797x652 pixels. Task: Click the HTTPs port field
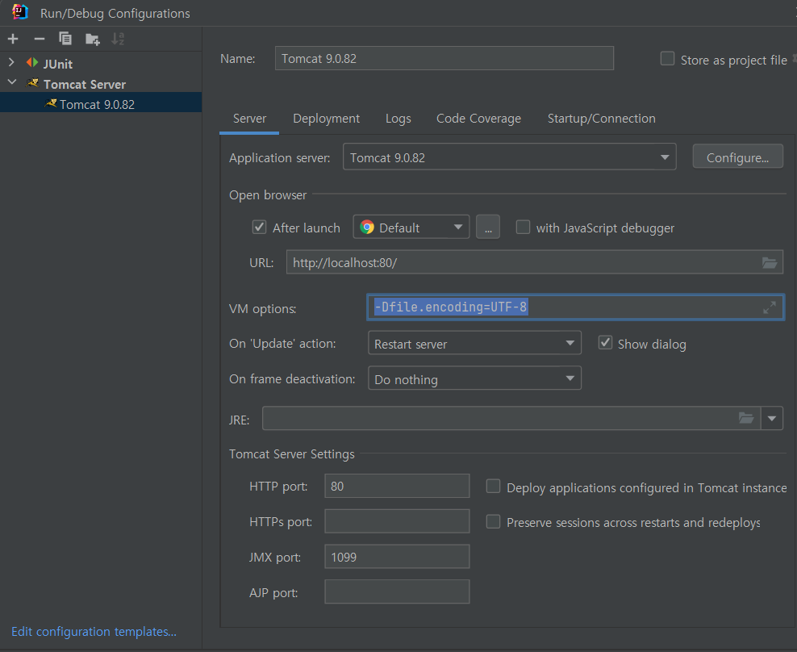397,520
